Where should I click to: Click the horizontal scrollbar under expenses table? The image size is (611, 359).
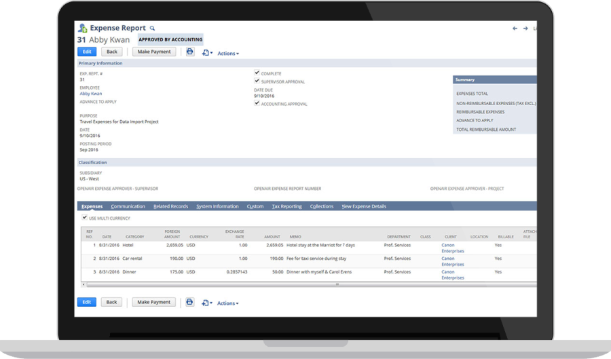point(312,284)
